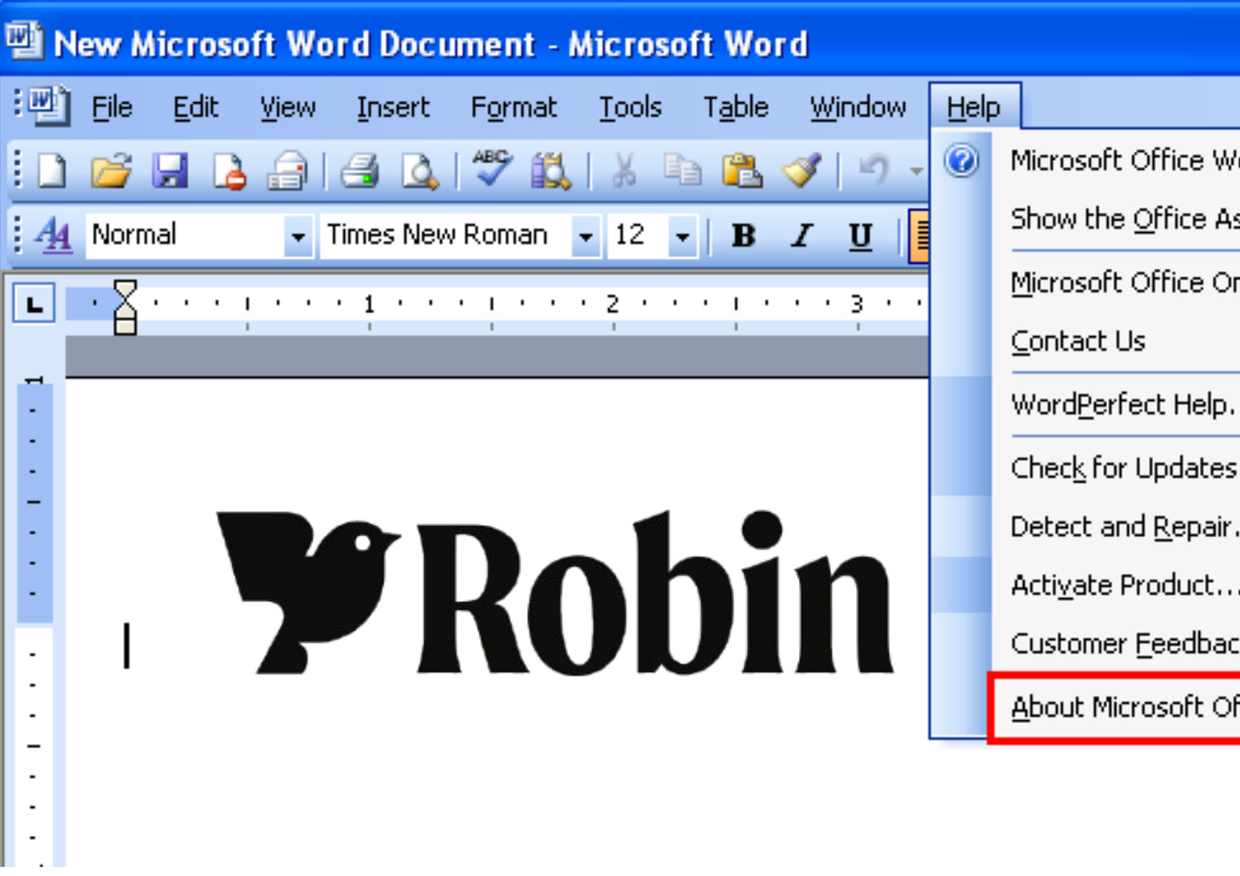Toggle Italic formatting
1240x876 pixels.
point(801,235)
